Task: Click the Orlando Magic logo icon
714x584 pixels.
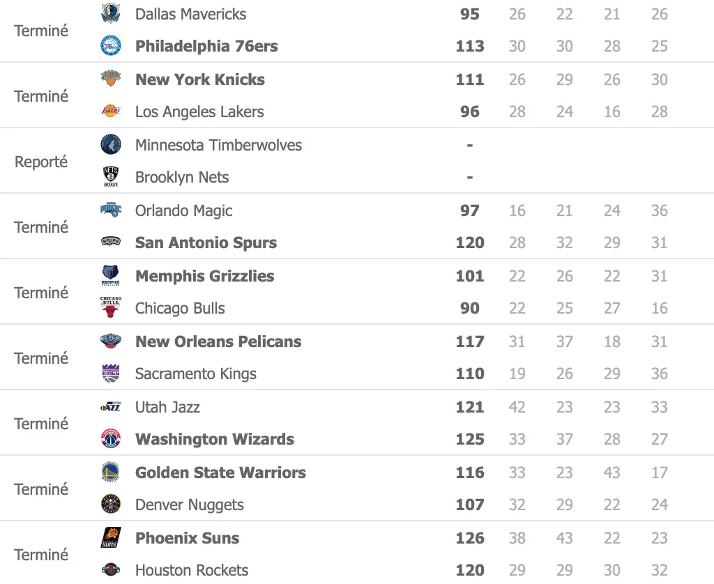Action: point(111,210)
